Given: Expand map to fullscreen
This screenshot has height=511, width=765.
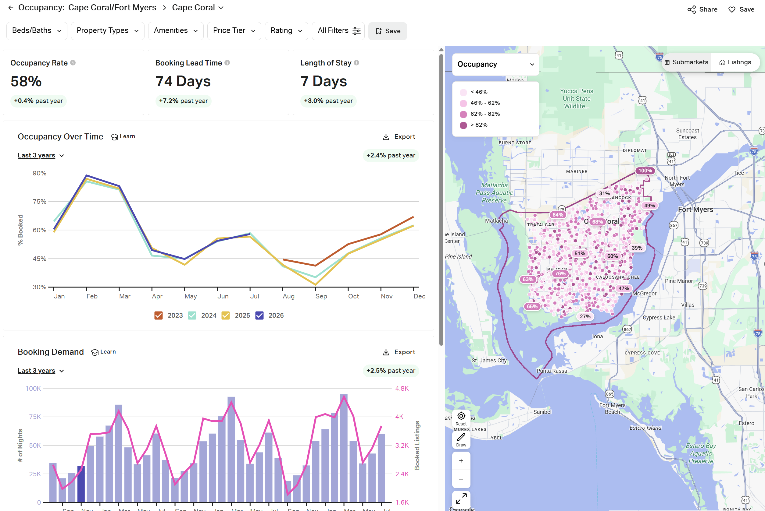Looking at the screenshot, I should coord(461,499).
